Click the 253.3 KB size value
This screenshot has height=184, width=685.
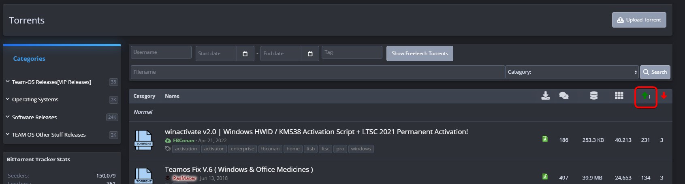(x=593, y=140)
